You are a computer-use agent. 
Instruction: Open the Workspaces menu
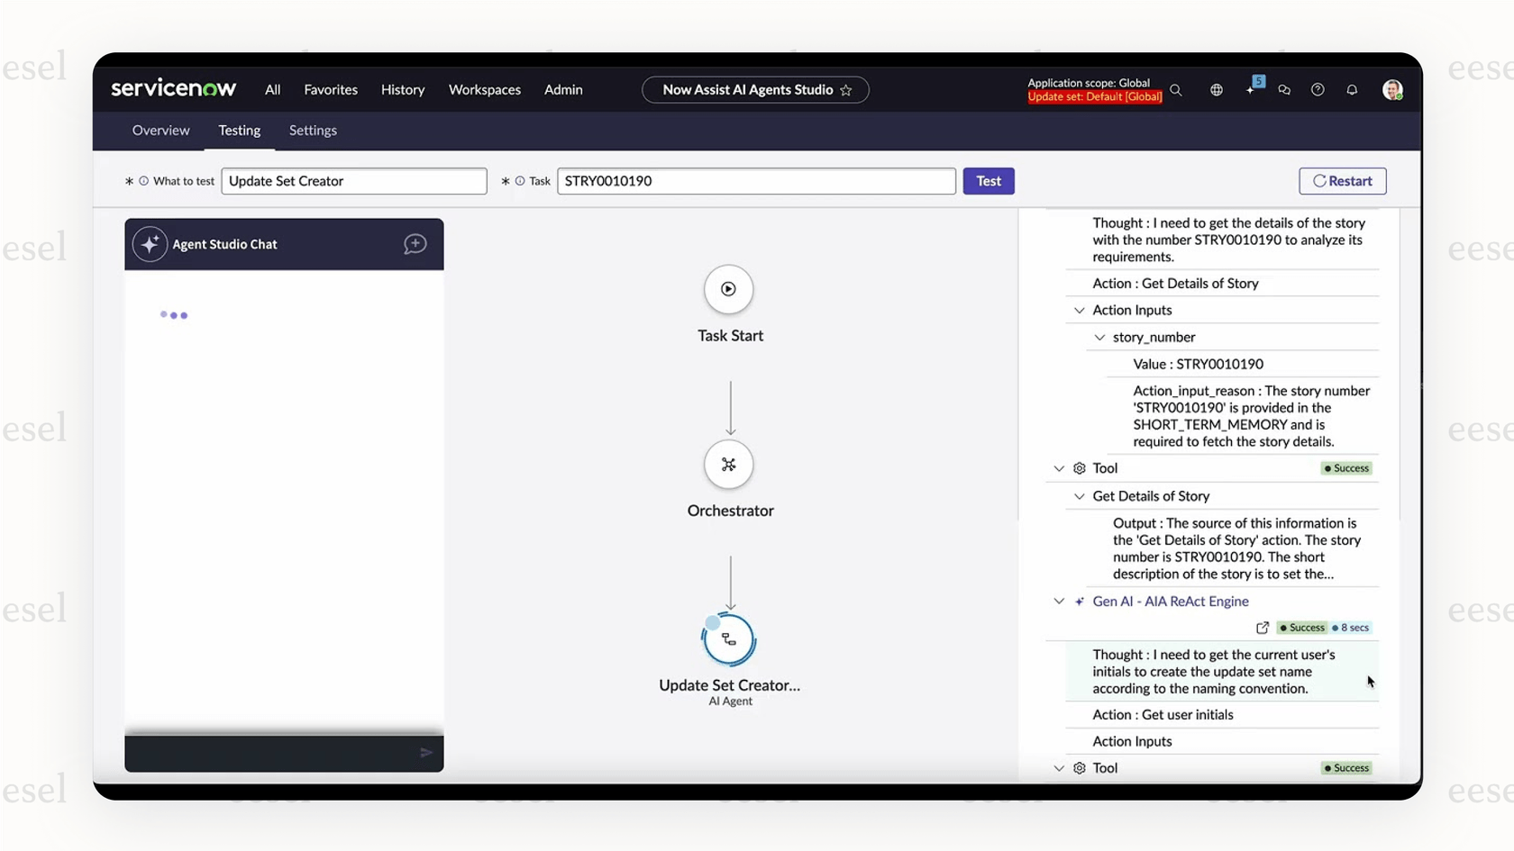484,89
